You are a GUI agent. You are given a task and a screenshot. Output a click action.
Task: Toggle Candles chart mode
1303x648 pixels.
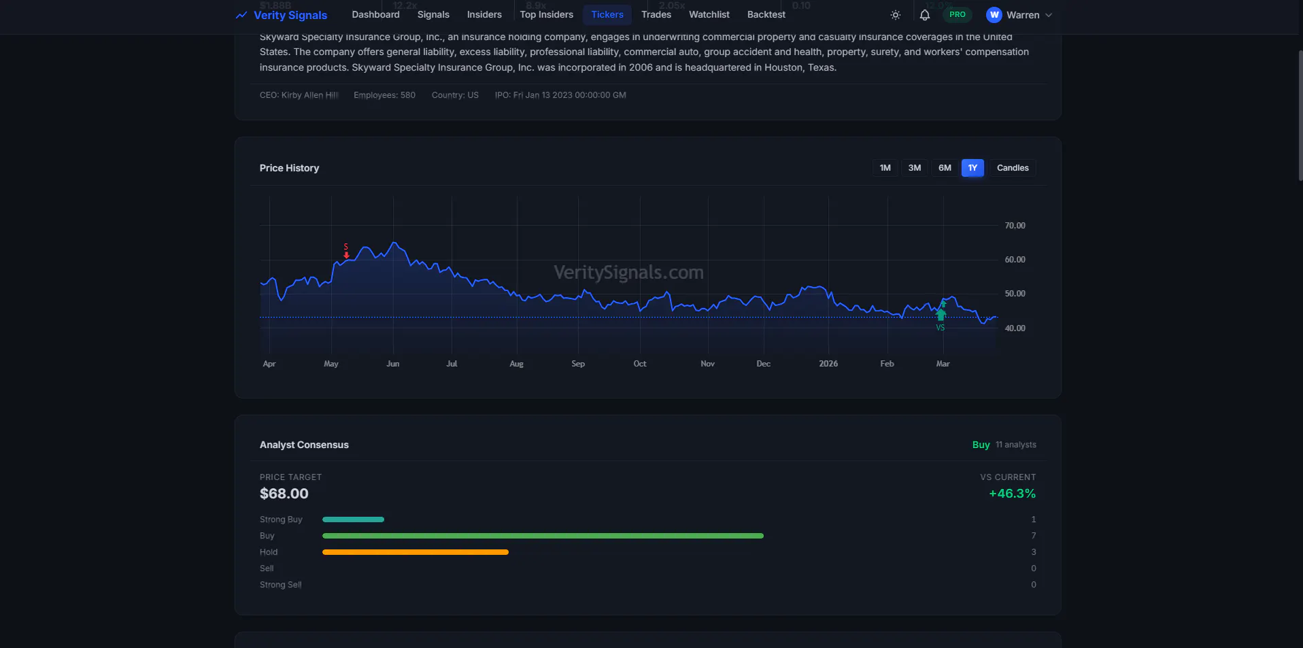(1013, 168)
